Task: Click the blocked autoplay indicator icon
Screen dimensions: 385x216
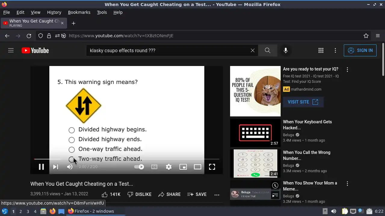Action: (63, 36)
